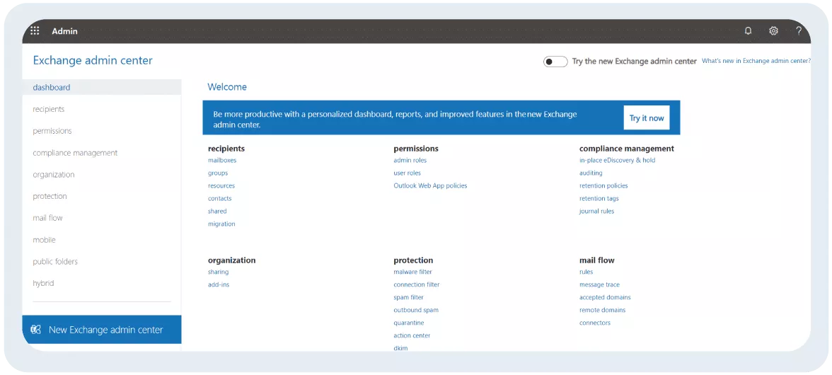Open the notifications bell icon

point(749,30)
